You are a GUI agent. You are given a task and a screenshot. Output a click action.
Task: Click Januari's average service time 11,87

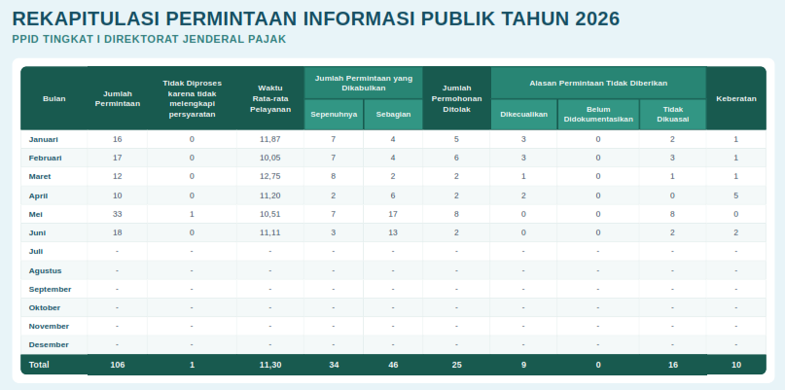270,139
